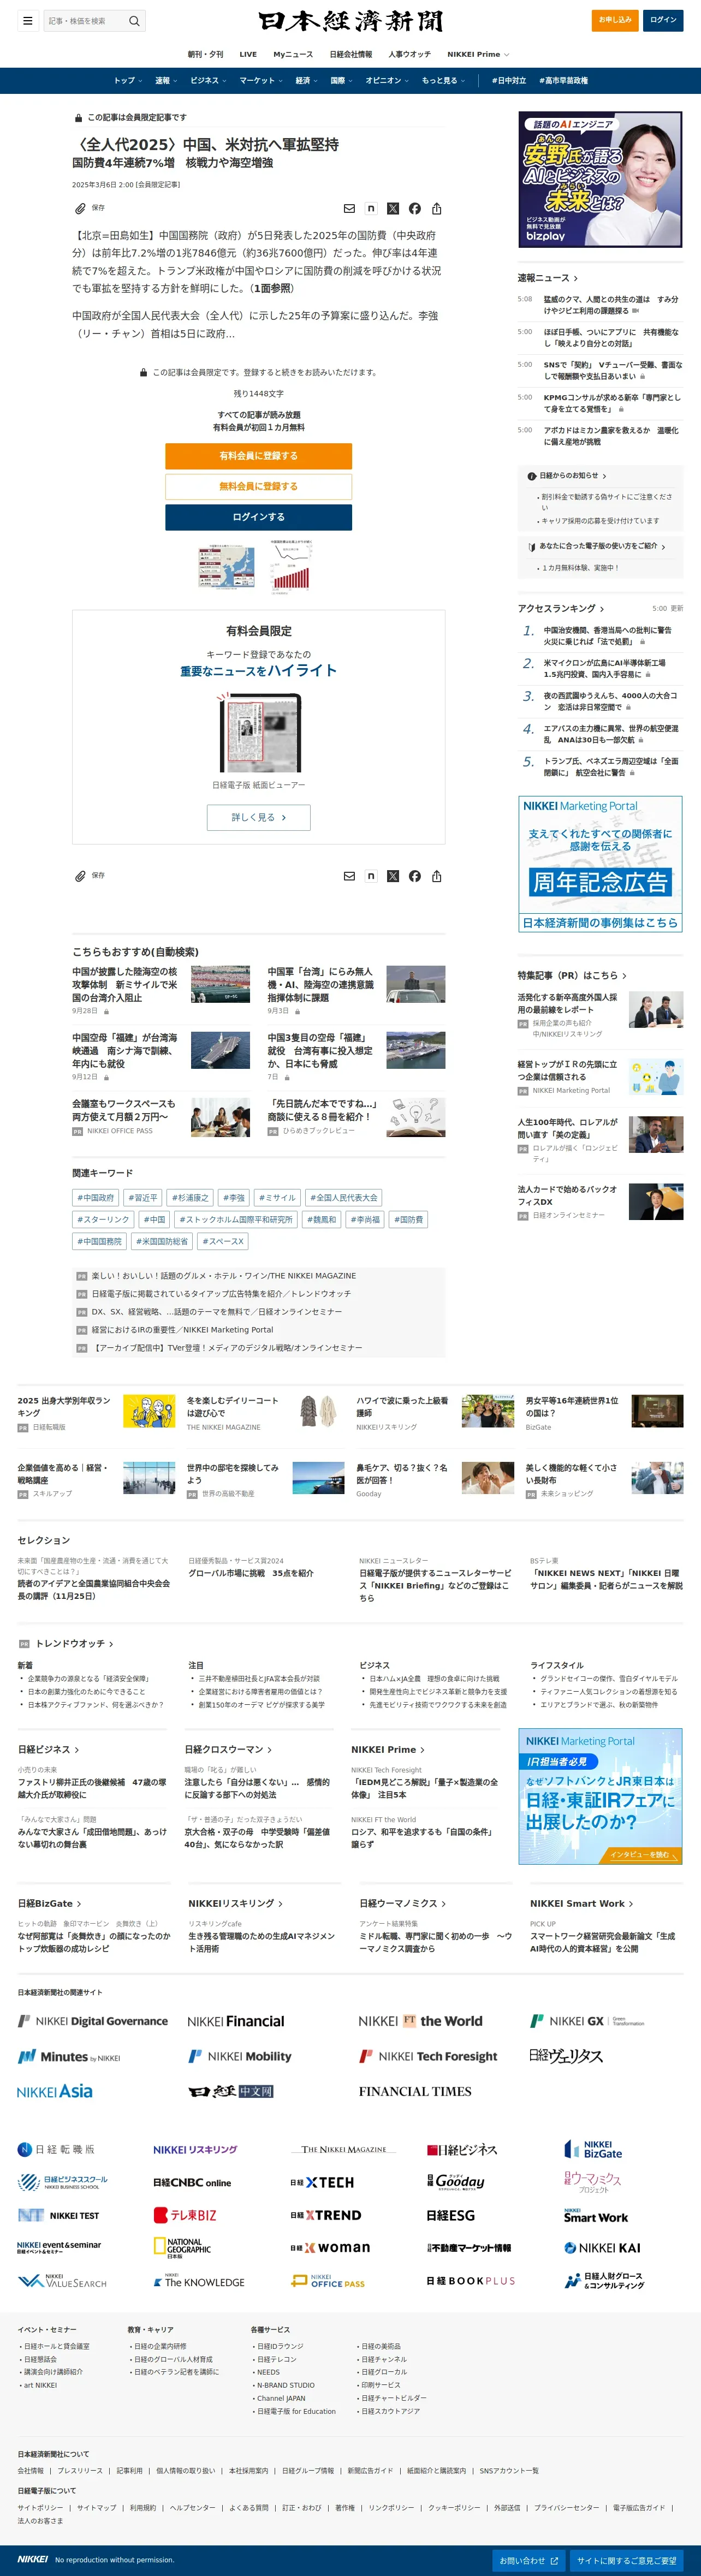Open the 日経会社情報 menu item

351,54
